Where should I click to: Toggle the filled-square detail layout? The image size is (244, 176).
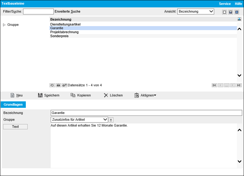[x=237, y=12]
